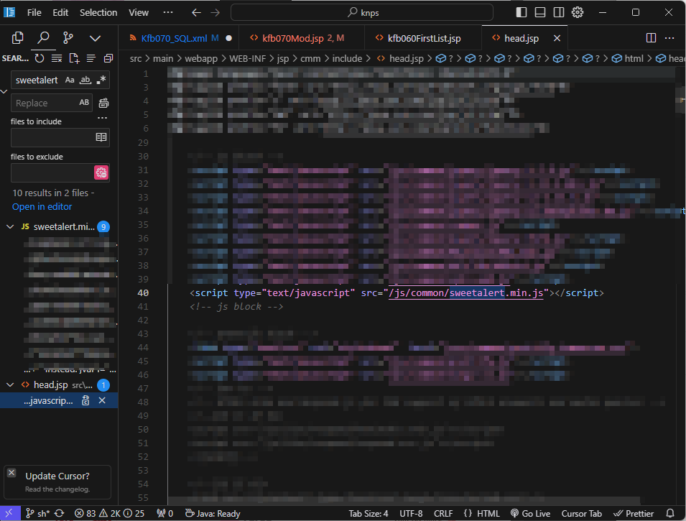Click the sh* git branch status
Viewport: 686px width, 521px height.
(37, 513)
